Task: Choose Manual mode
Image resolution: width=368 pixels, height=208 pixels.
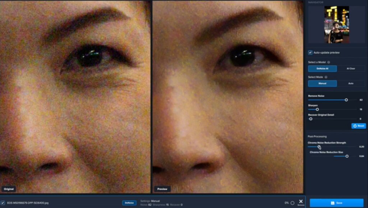Action: click(x=322, y=83)
